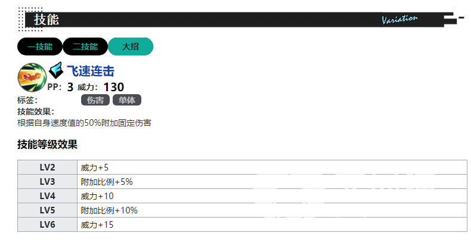Select the LV2 row header
Image resolution: width=471 pixels, height=242 pixels.
(x=47, y=167)
